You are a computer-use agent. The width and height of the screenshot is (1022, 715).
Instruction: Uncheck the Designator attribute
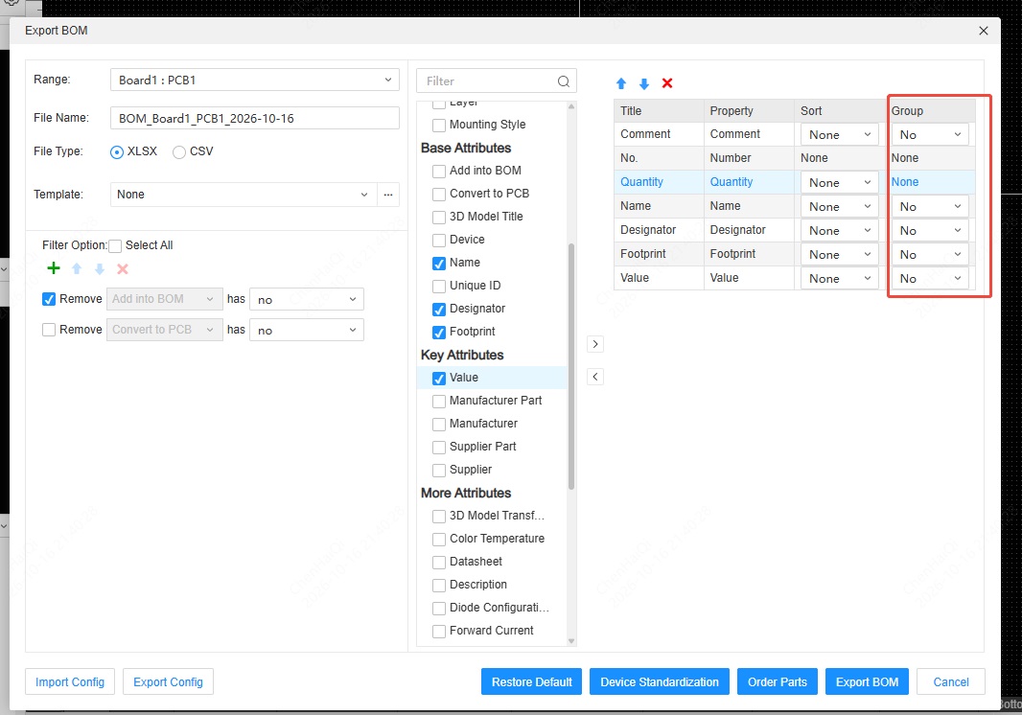[439, 309]
